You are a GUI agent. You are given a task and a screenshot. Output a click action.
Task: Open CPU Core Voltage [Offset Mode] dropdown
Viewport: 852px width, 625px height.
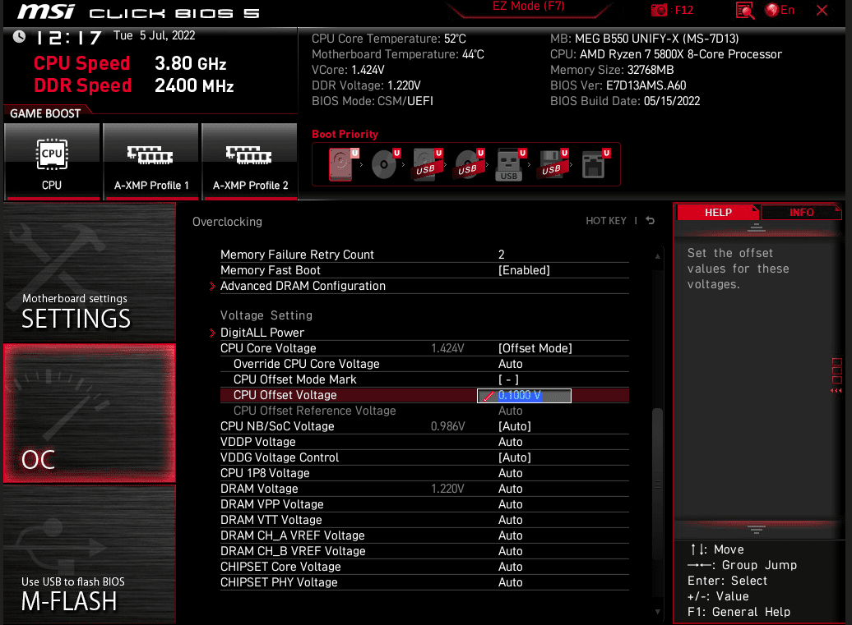click(x=535, y=348)
